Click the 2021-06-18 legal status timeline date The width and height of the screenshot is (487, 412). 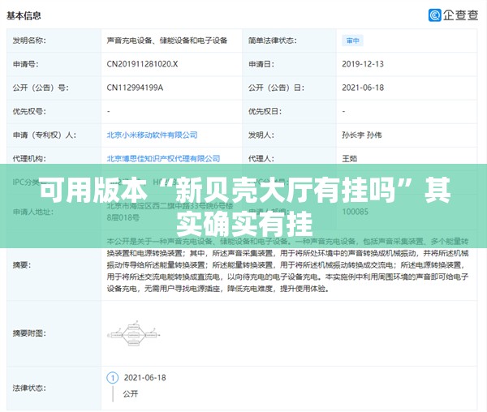(144, 378)
